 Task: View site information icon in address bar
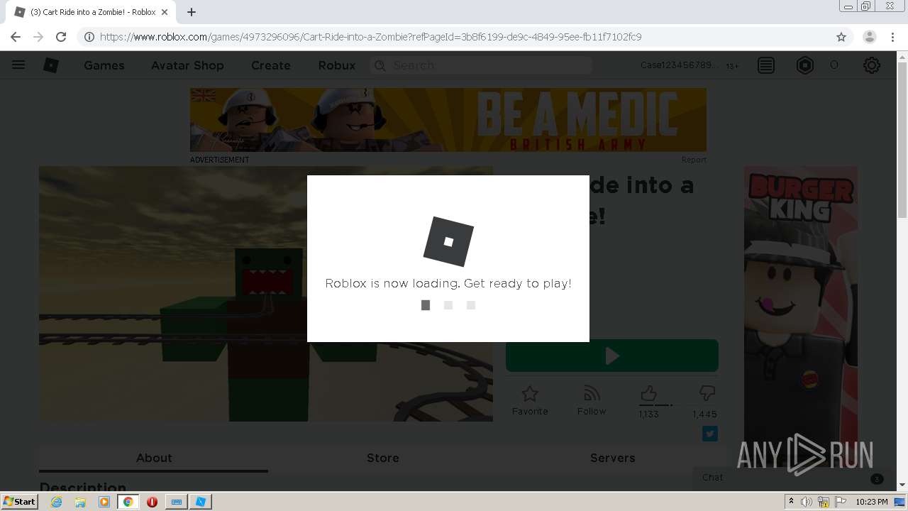tap(89, 37)
